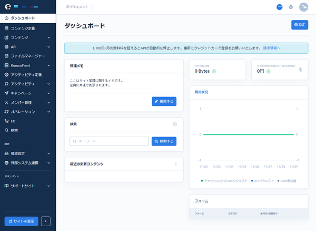
Task: Click the 0 Bytes value
Action: pos(202,71)
